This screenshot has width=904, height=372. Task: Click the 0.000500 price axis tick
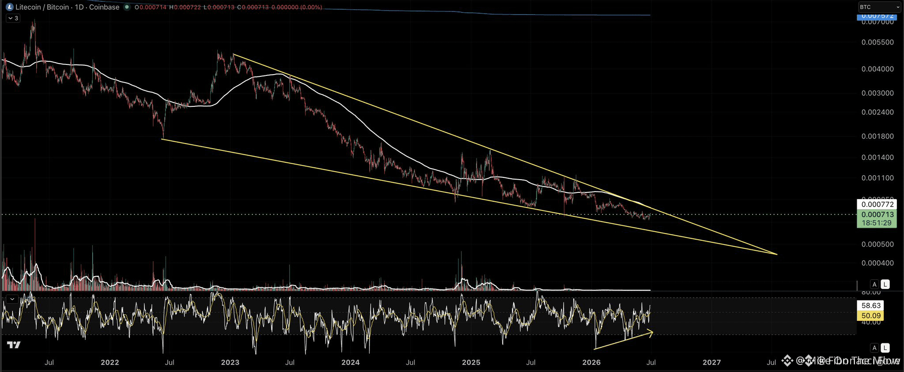878,244
